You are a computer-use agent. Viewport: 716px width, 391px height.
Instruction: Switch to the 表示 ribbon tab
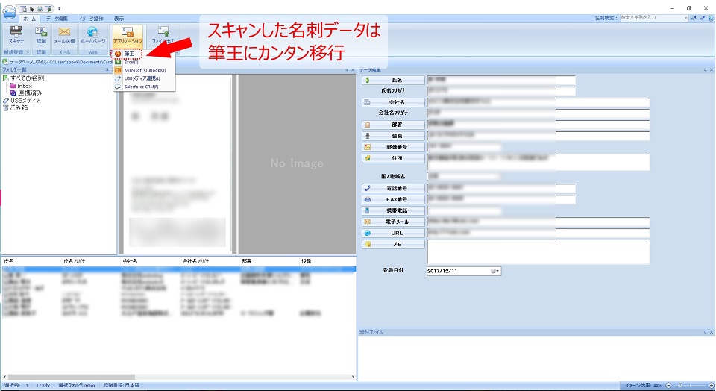coord(119,19)
